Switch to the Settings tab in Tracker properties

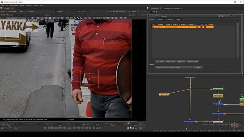(160, 19)
